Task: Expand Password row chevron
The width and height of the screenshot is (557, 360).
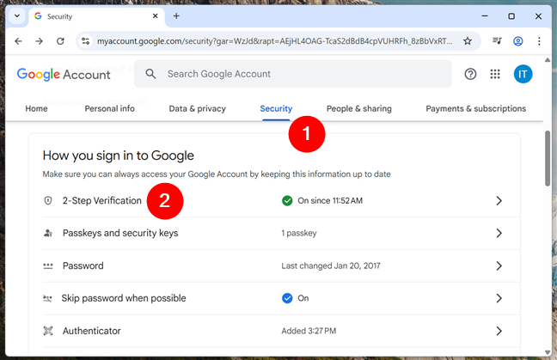Action: pos(499,265)
